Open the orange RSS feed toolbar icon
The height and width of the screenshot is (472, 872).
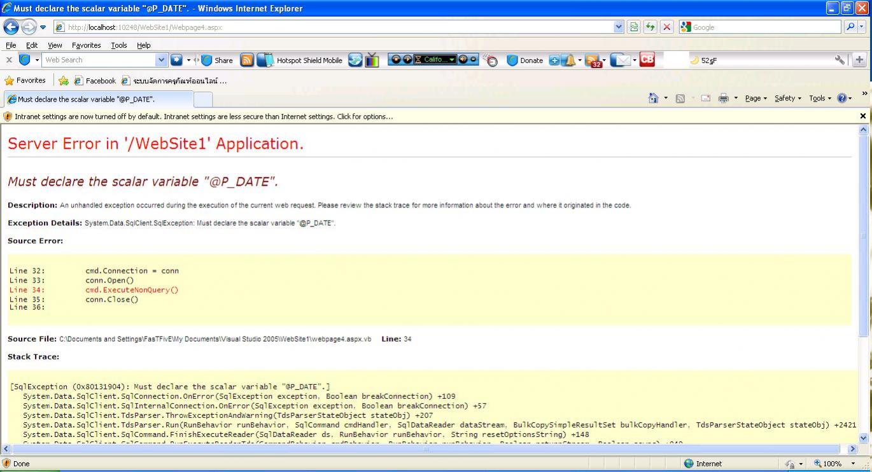(247, 60)
